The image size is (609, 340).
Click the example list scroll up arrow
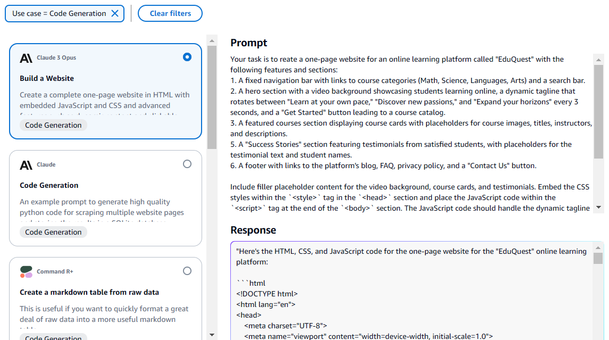click(212, 40)
